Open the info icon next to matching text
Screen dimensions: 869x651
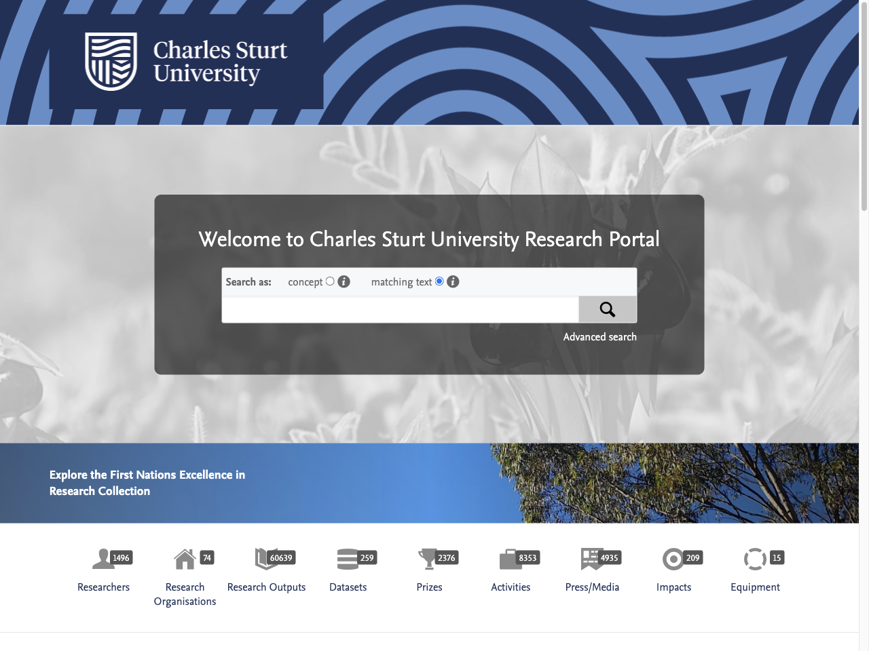(x=453, y=281)
